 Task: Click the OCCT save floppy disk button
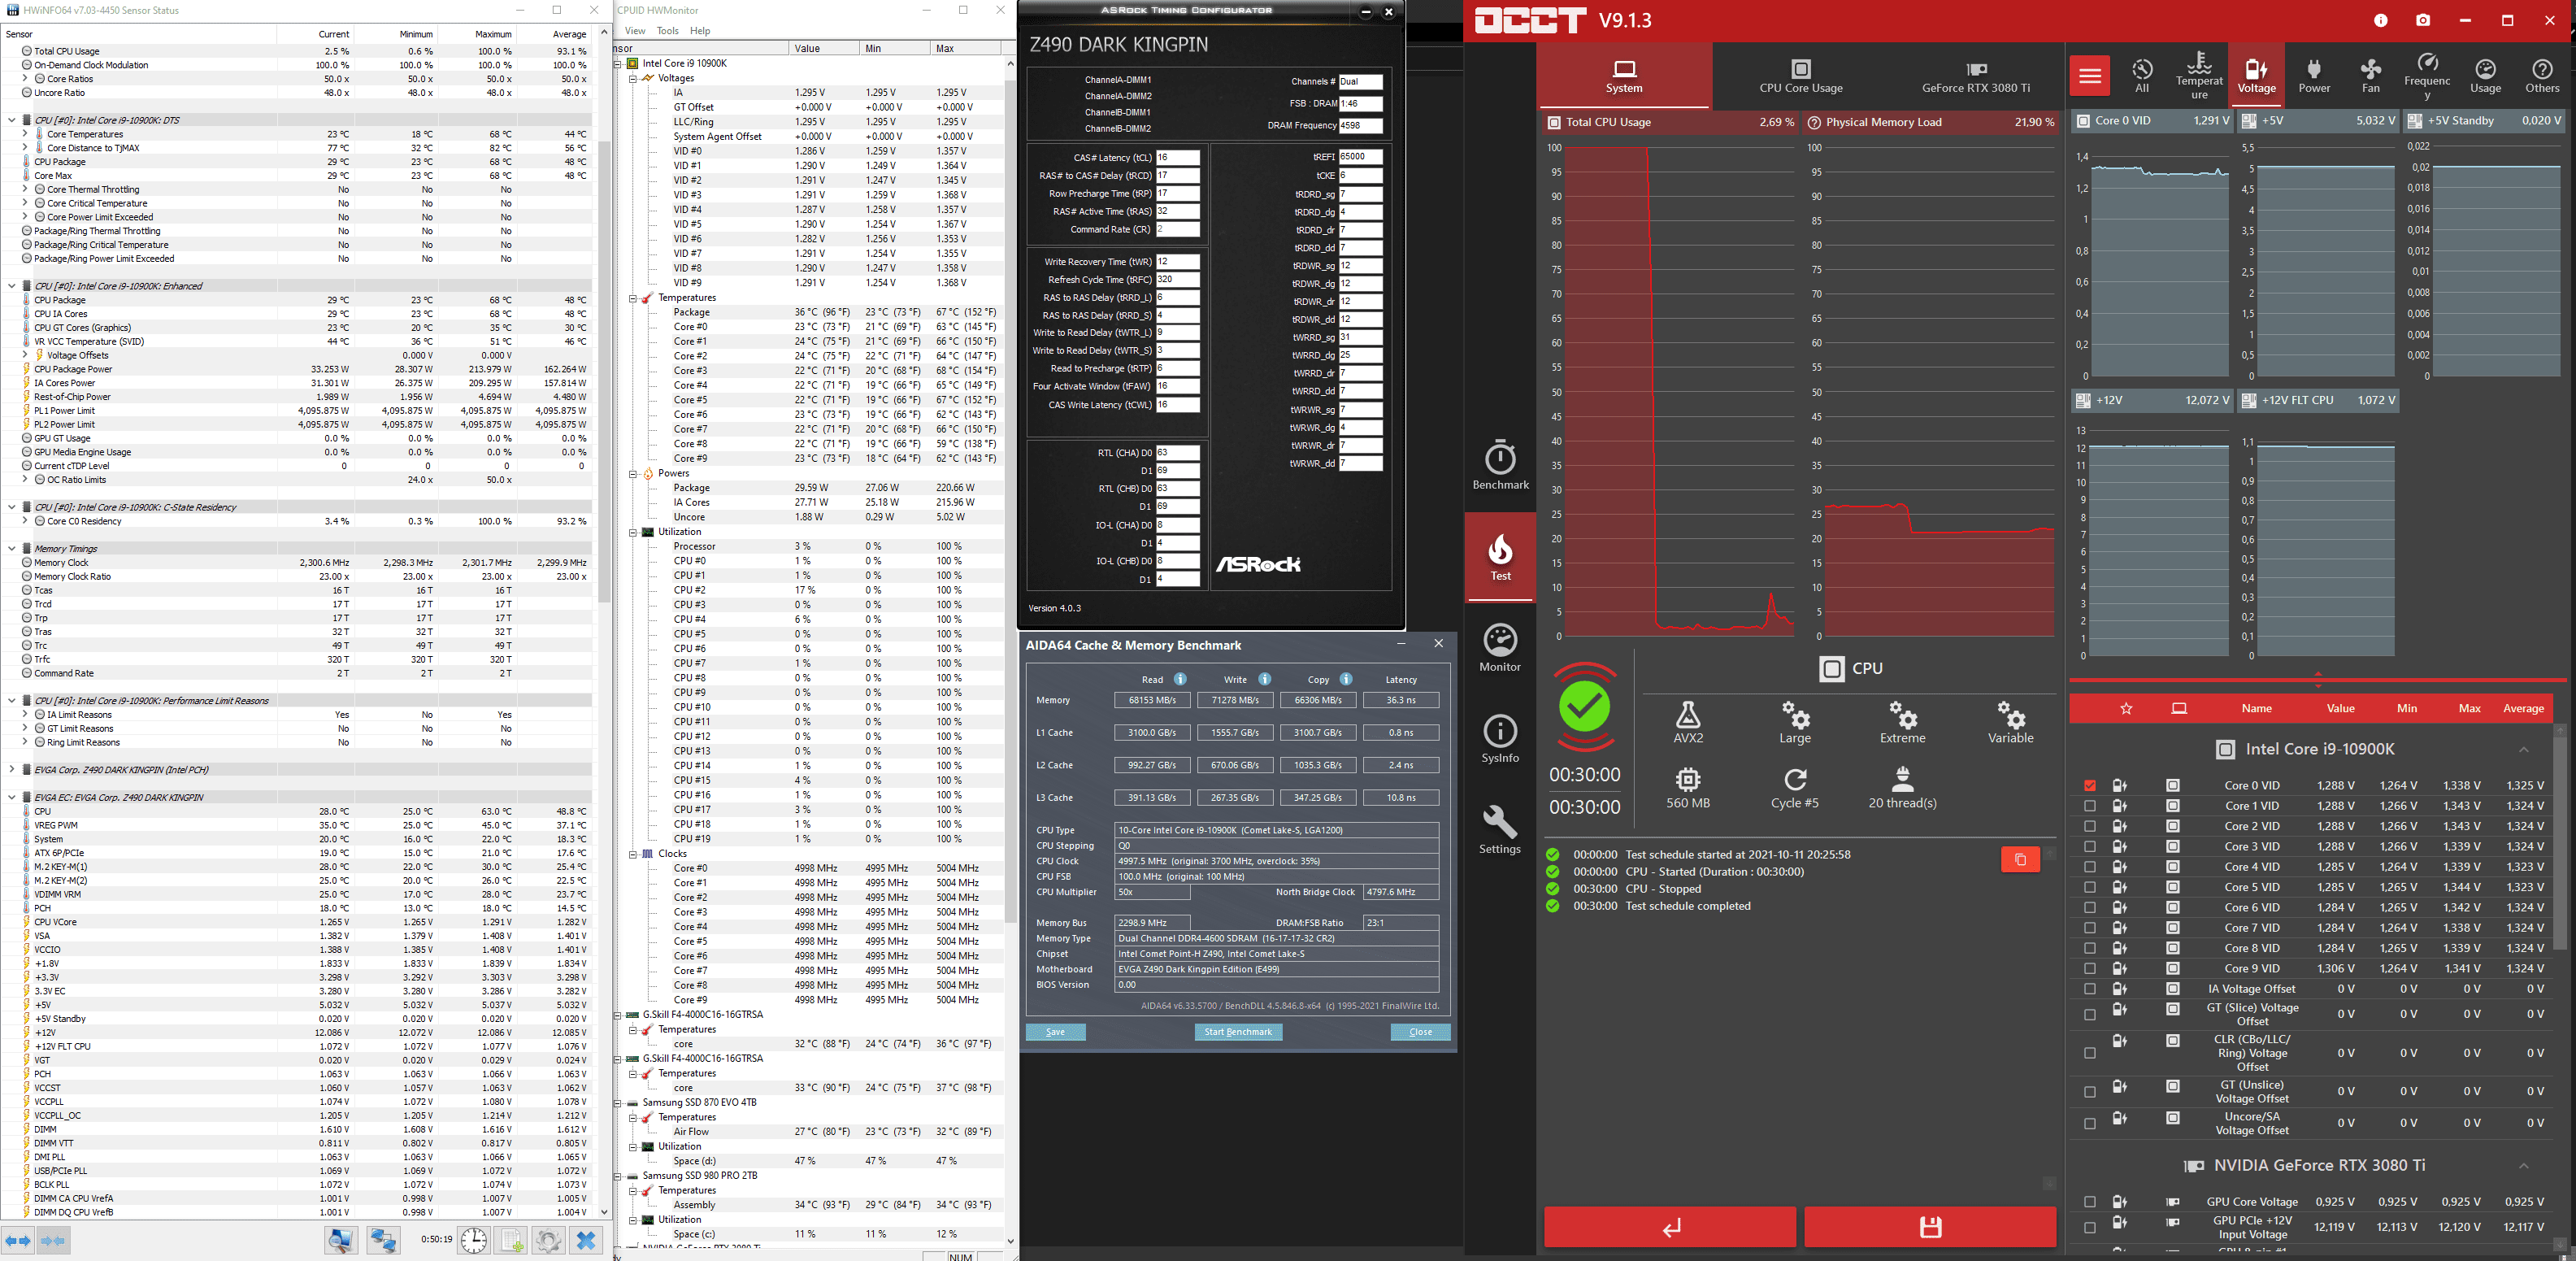(1930, 1227)
